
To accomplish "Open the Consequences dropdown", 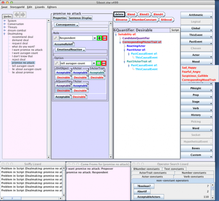I will tap(66, 25).
